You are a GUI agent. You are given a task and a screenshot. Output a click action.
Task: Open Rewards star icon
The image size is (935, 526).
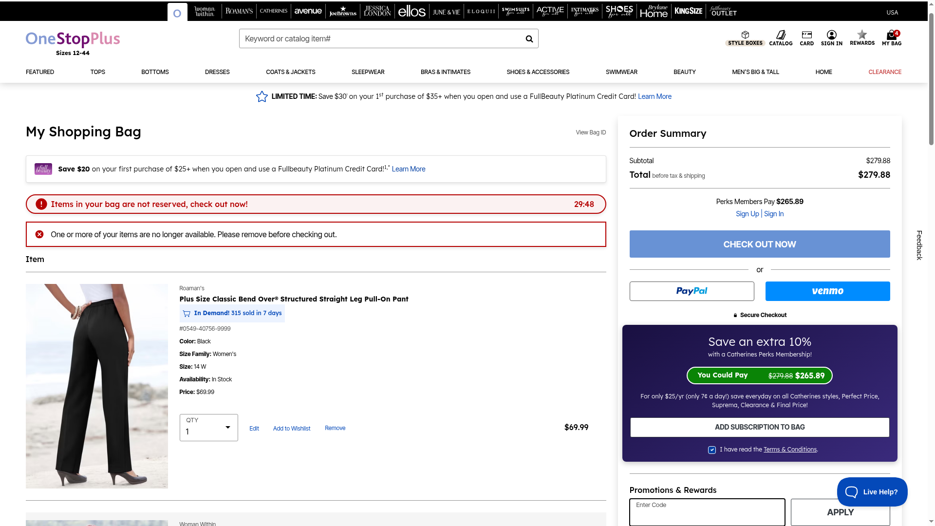click(x=862, y=35)
